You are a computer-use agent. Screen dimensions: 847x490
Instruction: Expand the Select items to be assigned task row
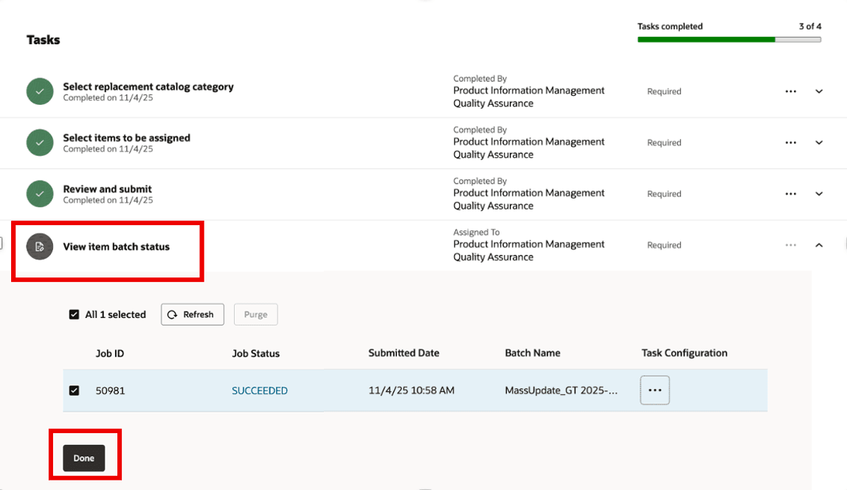819,142
